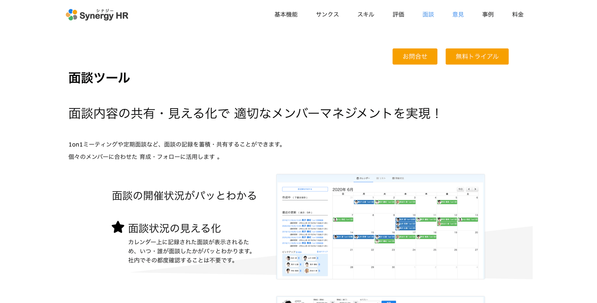The height and width of the screenshot is (303, 597).
Task: Click the お問合せ button
Action: pos(415,56)
